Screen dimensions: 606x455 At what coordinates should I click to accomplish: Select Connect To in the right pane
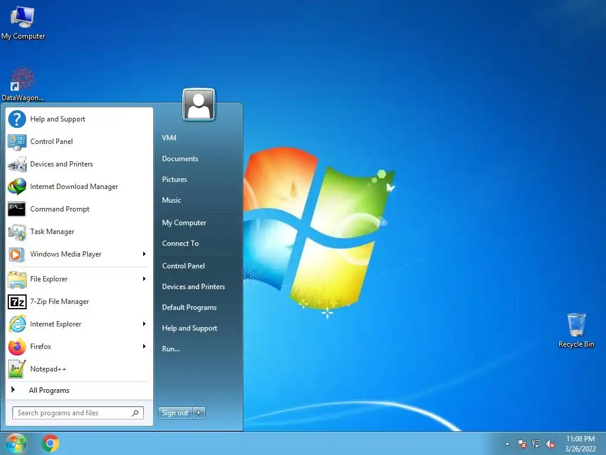180,243
